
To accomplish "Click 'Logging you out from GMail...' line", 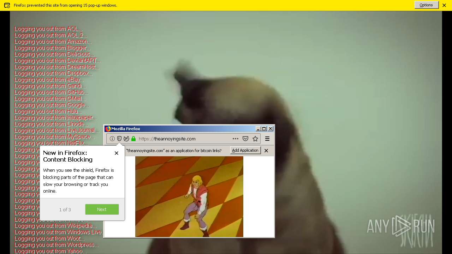I will [50, 99].
